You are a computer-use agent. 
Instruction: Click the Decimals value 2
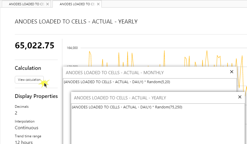coord(16,113)
